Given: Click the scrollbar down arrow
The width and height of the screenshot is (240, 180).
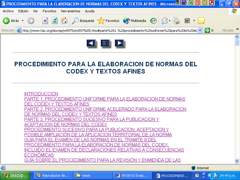Looking at the screenshot, I should click(x=237, y=161).
